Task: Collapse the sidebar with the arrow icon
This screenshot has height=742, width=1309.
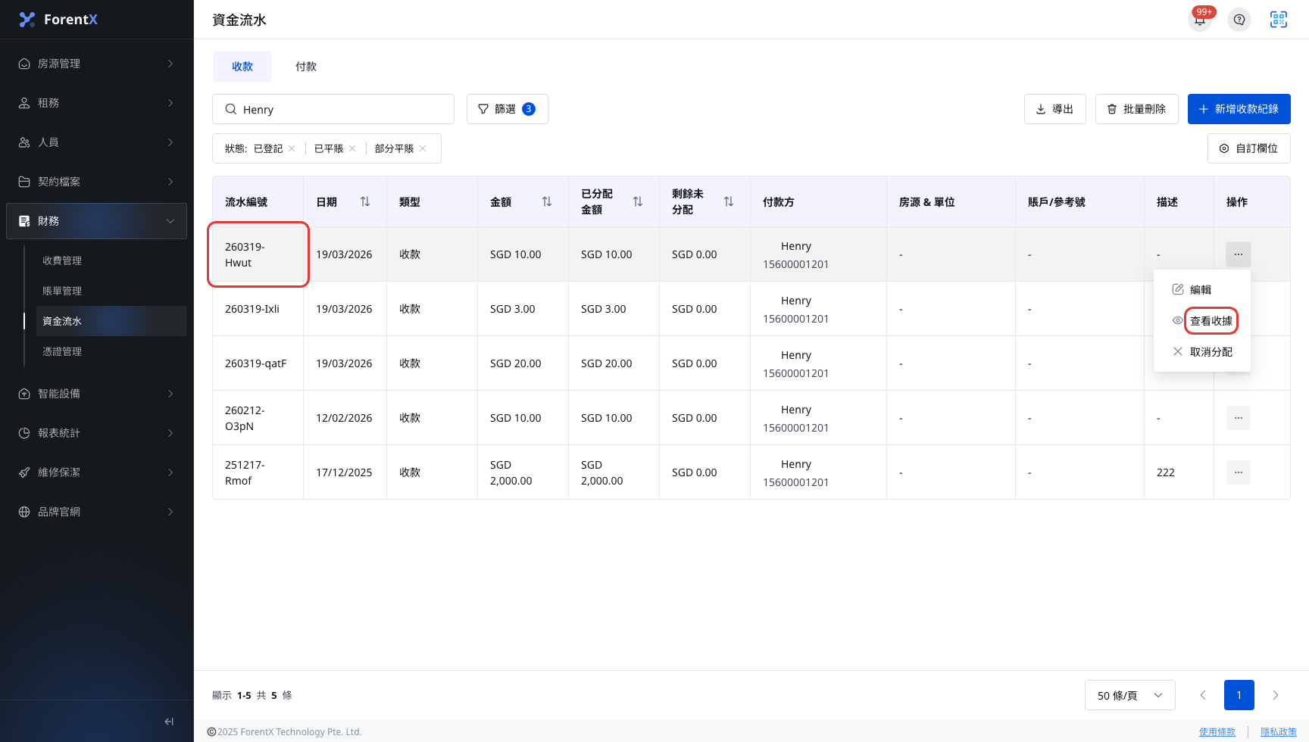Action: tap(169, 722)
